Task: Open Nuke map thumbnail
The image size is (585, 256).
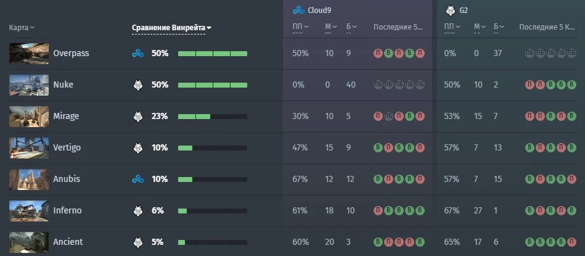Action: [29, 85]
